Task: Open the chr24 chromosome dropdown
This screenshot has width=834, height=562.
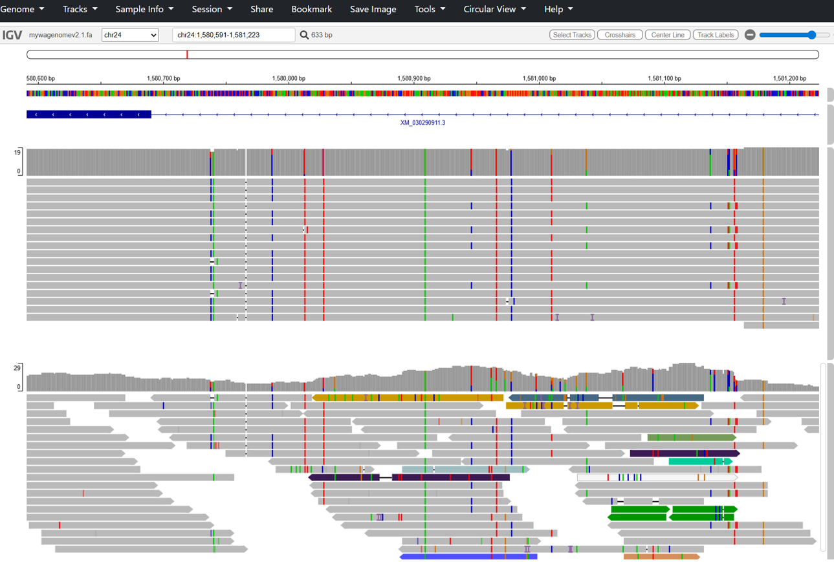Action: [x=130, y=35]
